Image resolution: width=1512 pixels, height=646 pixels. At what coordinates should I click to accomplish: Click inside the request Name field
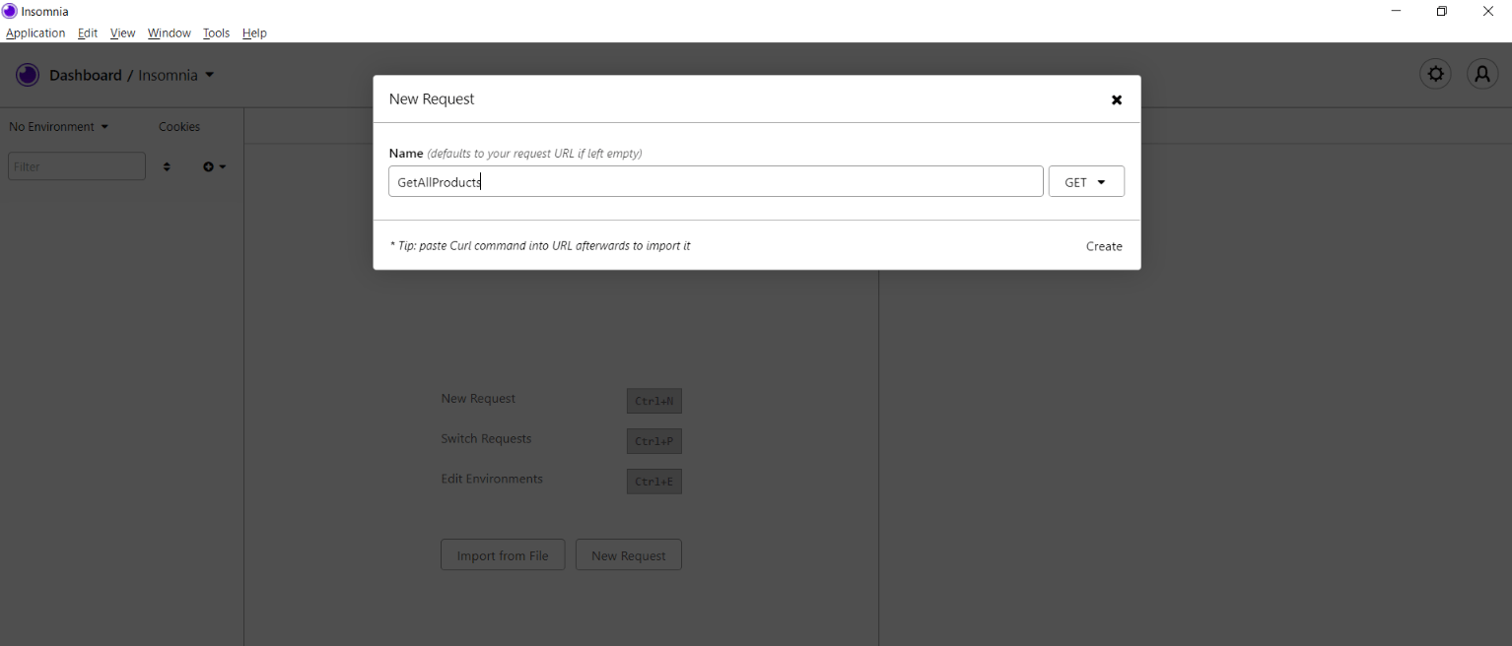[716, 181]
